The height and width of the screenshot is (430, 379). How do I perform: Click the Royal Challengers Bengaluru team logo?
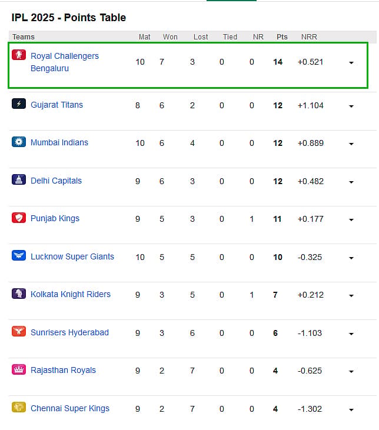click(x=19, y=55)
